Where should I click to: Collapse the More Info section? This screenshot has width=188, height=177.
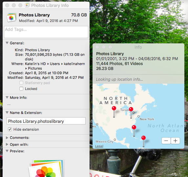tap(7, 98)
